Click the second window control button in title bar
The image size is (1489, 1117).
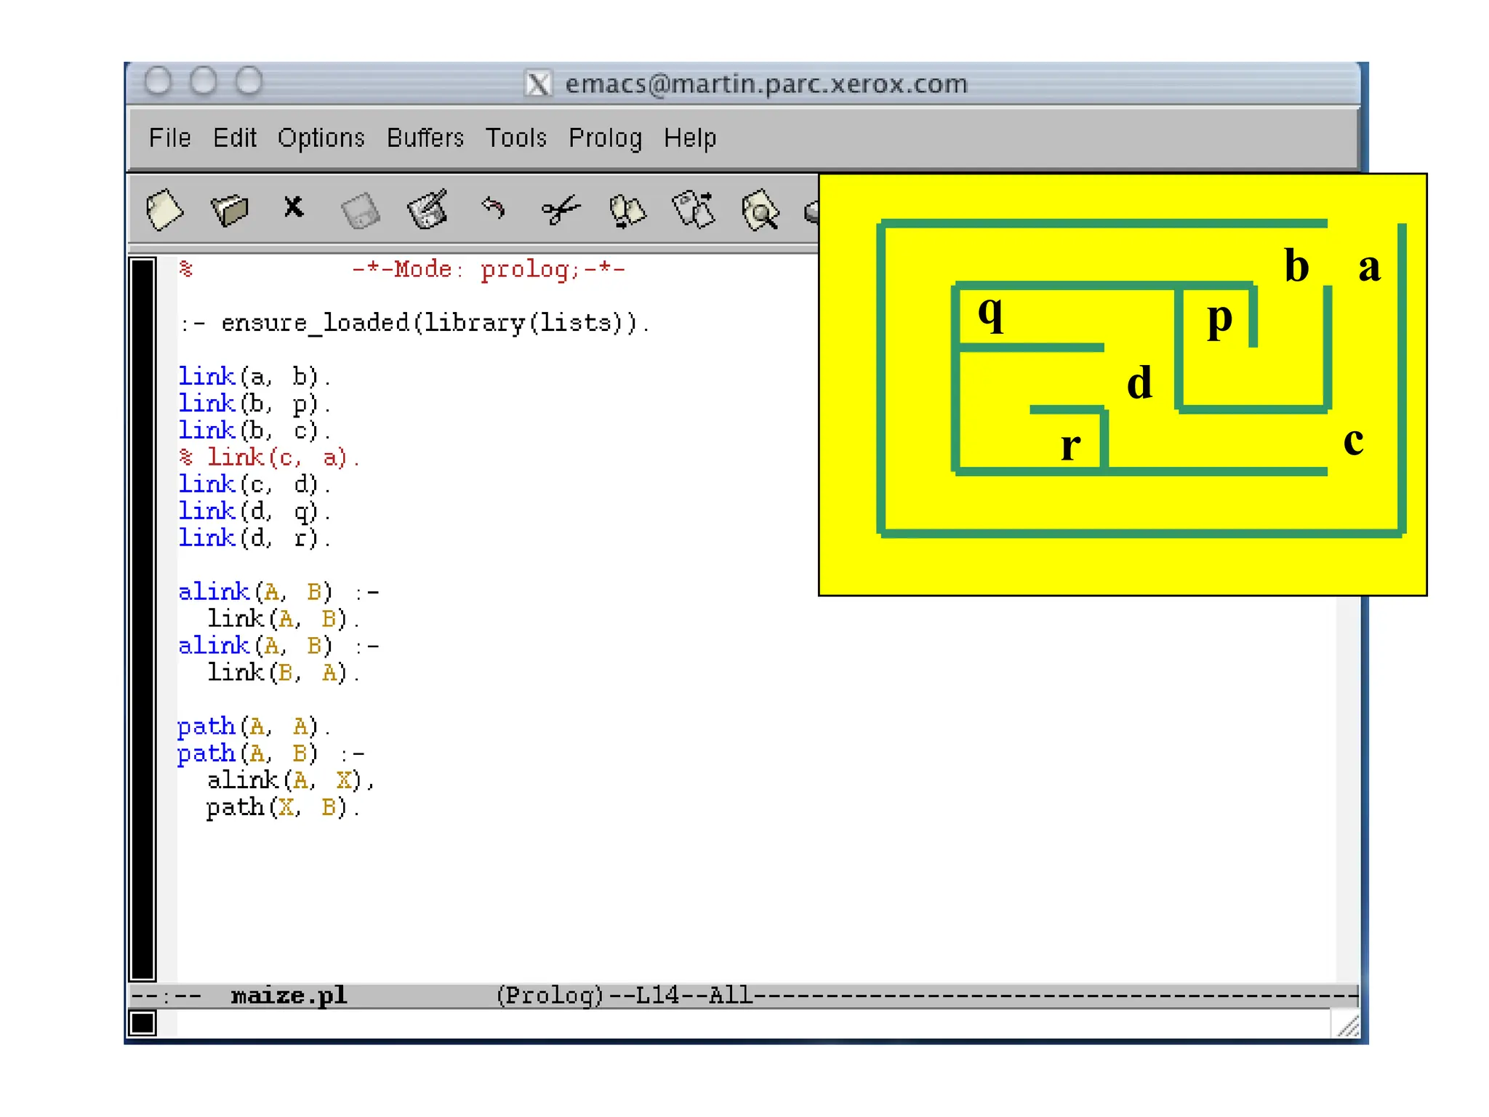[x=204, y=81]
